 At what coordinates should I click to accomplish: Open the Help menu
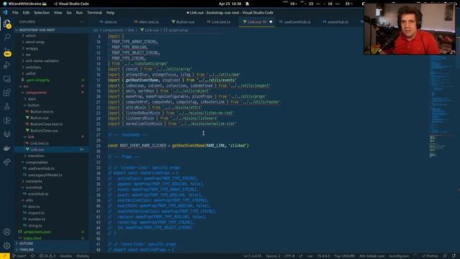tap(110, 13)
